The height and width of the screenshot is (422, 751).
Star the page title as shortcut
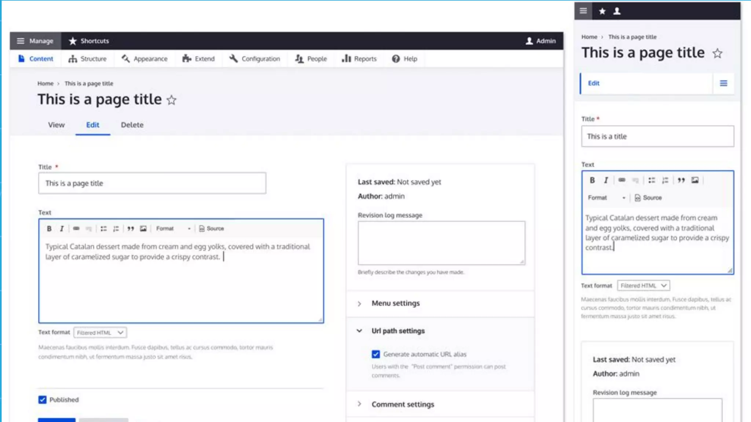pyautogui.click(x=171, y=100)
